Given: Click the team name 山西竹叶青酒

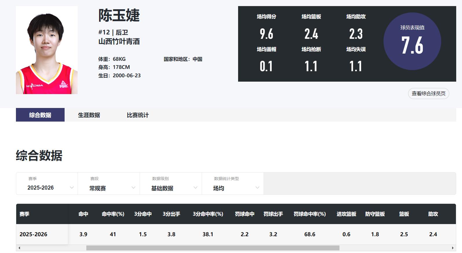Looking at the screenshot, I should pos(119,42).
